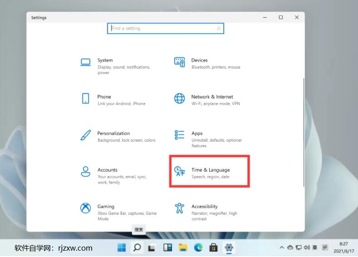Open the volume speaker tray icon

pos(307,247)
